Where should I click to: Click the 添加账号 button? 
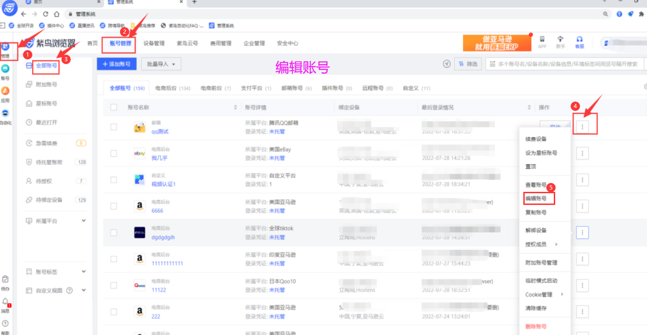pos(116,64)
